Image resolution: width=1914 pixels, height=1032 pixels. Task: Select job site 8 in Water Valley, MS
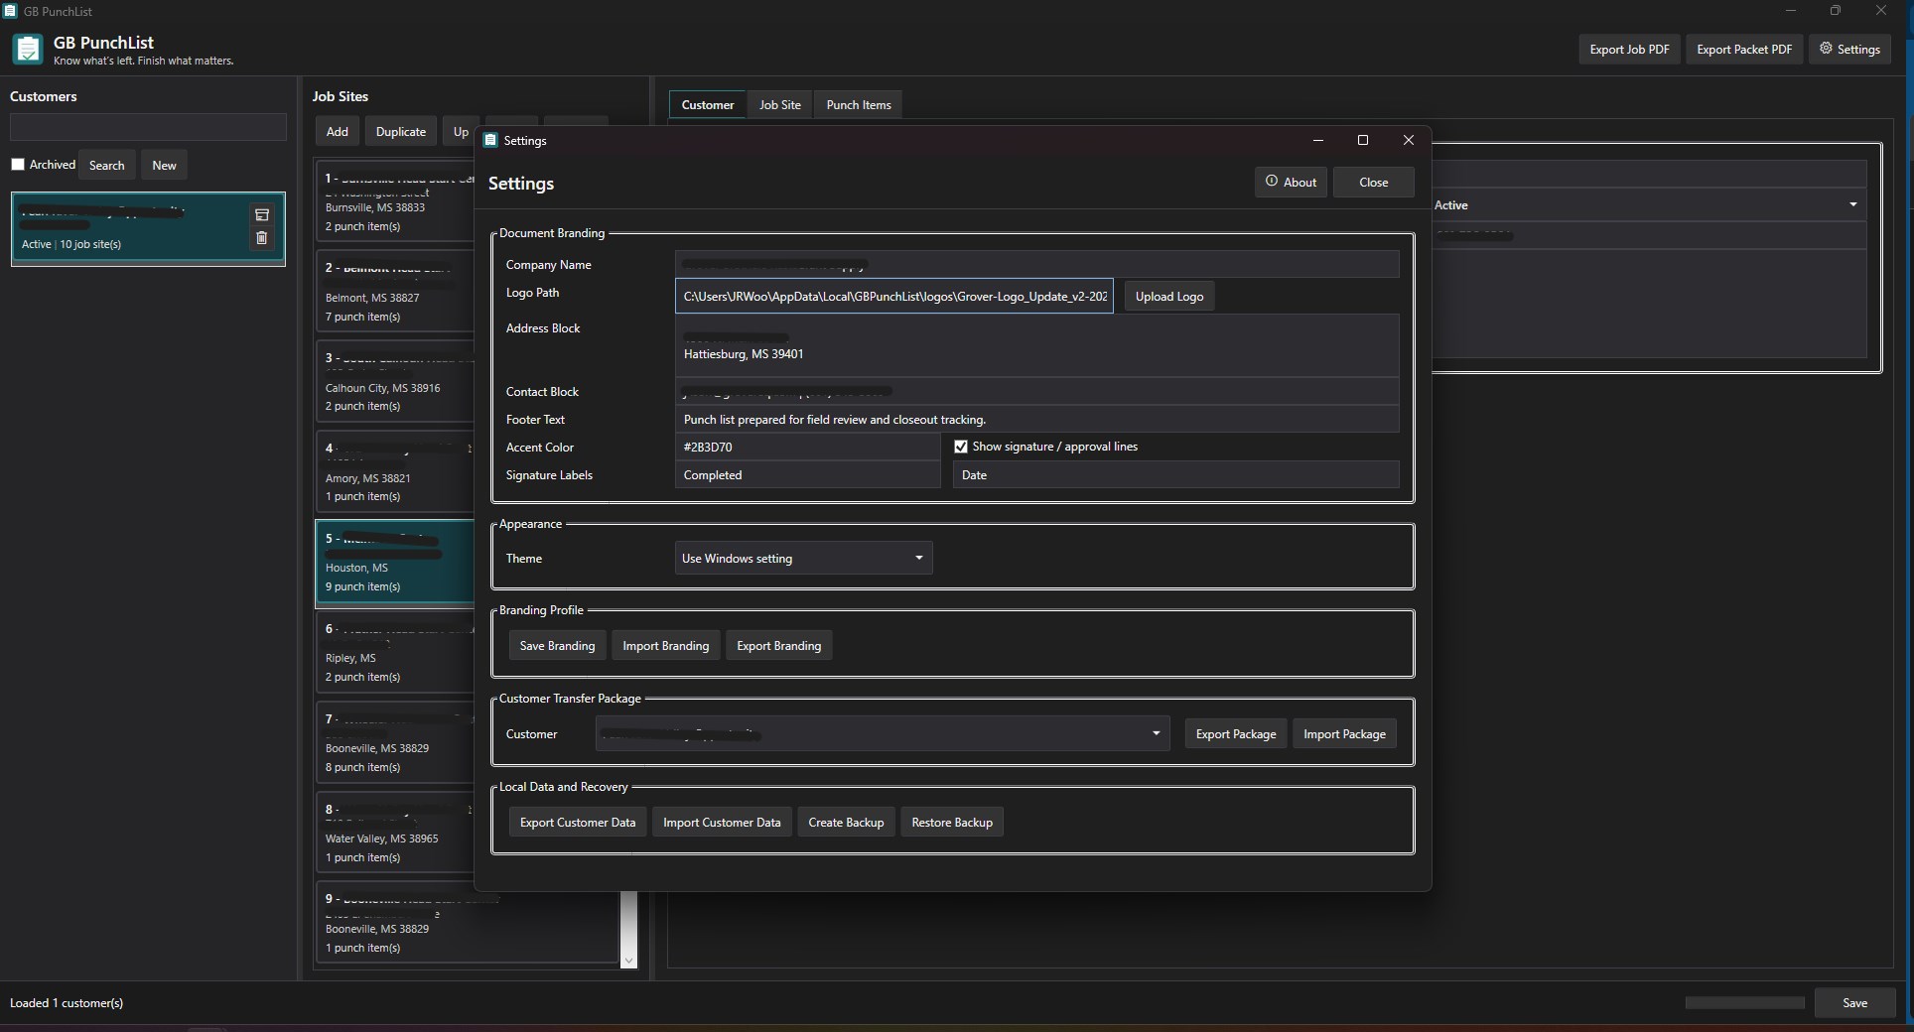click(395, 834)
